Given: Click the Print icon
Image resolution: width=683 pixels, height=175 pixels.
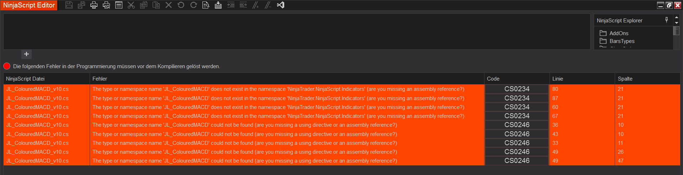Looking at the screenshot, I should pyautogui.click(x=94, y=5).
